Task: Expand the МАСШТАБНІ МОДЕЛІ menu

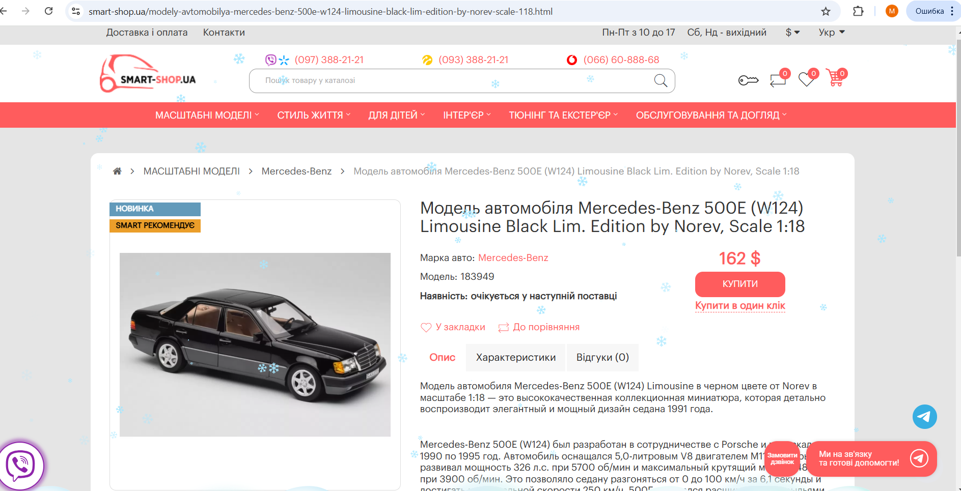Action: [207, 115]
